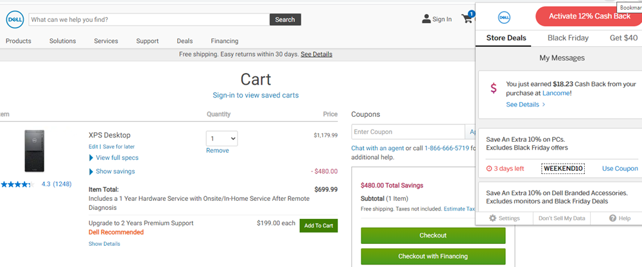Click Use Coupon for WEEKEND10
This screenshot has width=642, height=267.
[620, 169]
